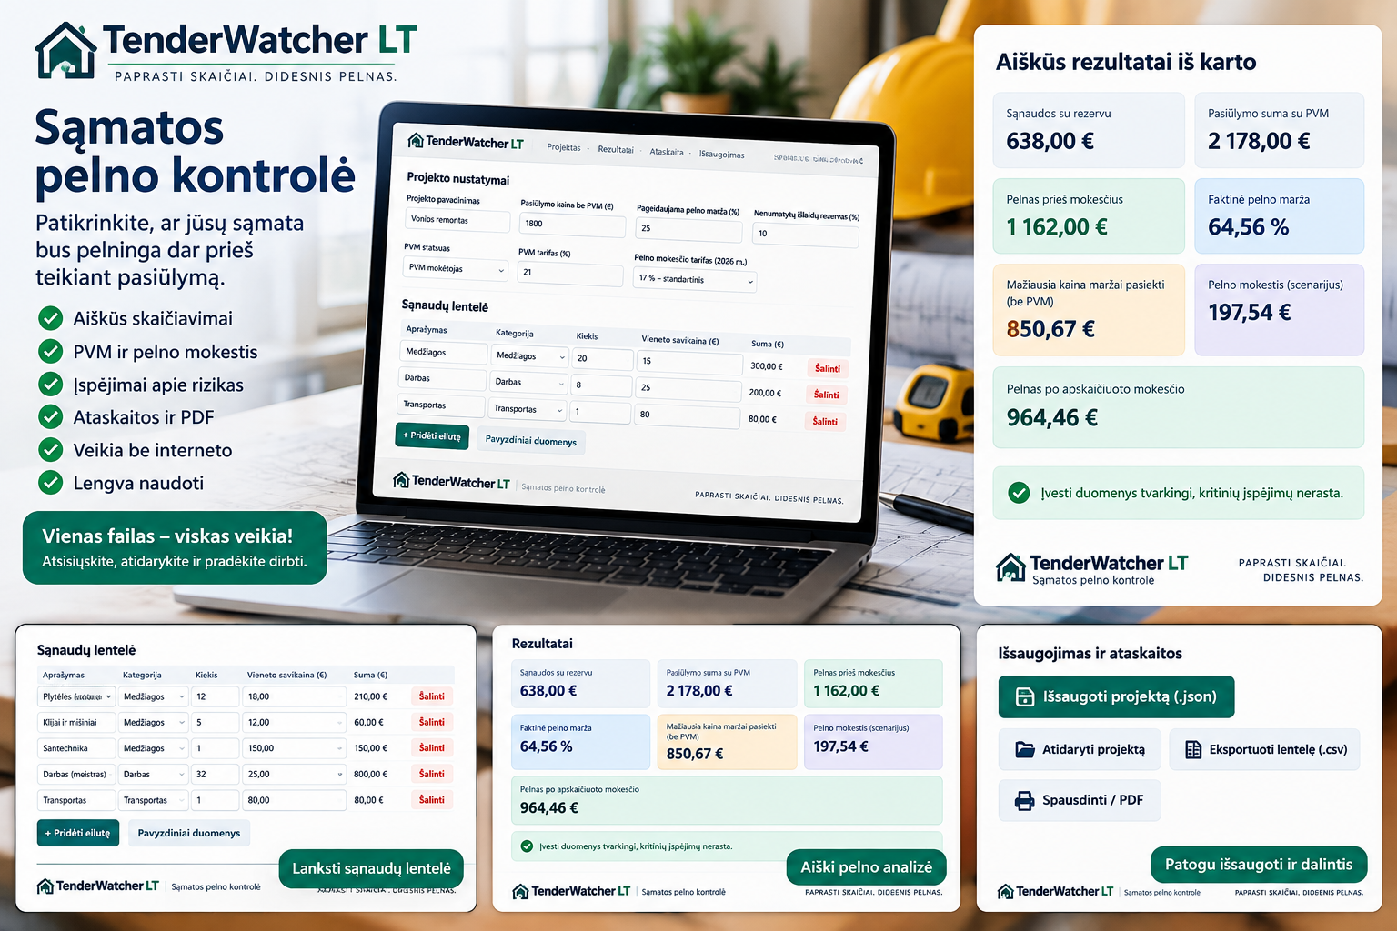Image resolution: width=1397 pixels, height=931 pixels.
Task: Click the table icon on Eksportuoti lentelę
Action: point(1193,749)
